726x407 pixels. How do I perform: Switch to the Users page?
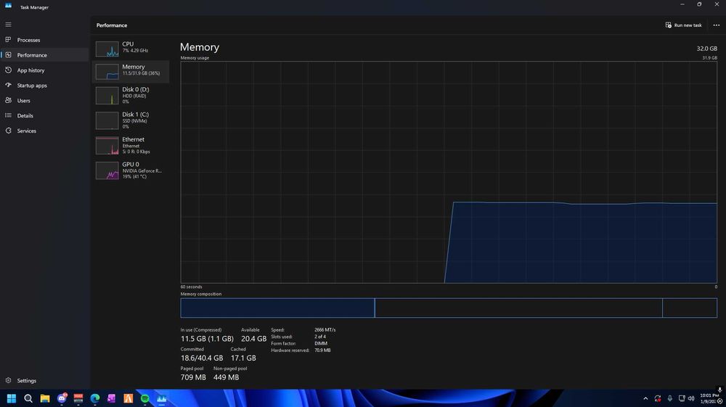tap(44, 100)
